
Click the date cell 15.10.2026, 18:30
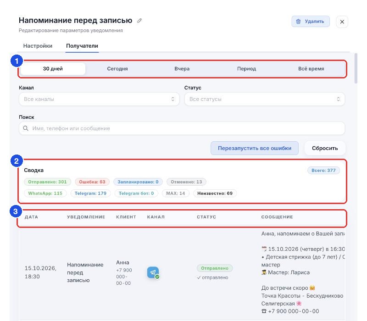click(40, 272)
